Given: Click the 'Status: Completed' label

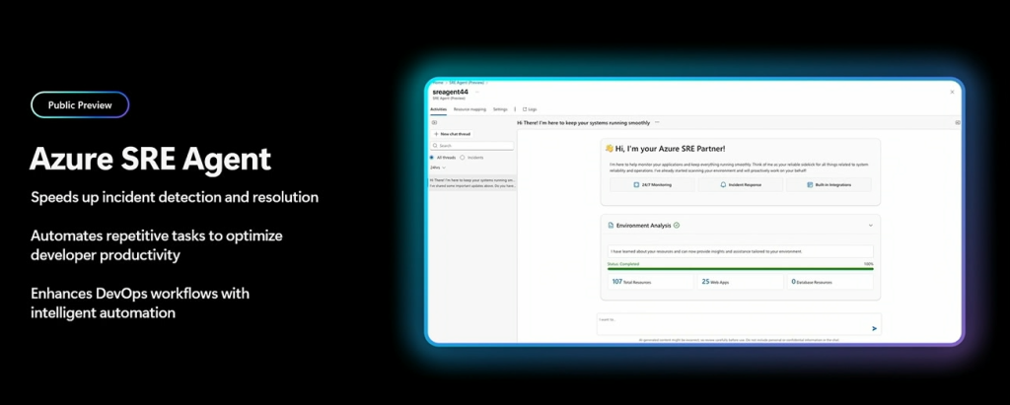Looking at the screenshot, I should tap(623, 264).
